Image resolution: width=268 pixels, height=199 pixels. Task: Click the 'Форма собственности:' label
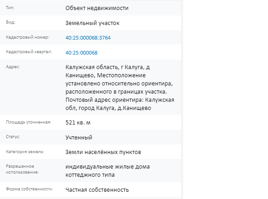point(29,189)
